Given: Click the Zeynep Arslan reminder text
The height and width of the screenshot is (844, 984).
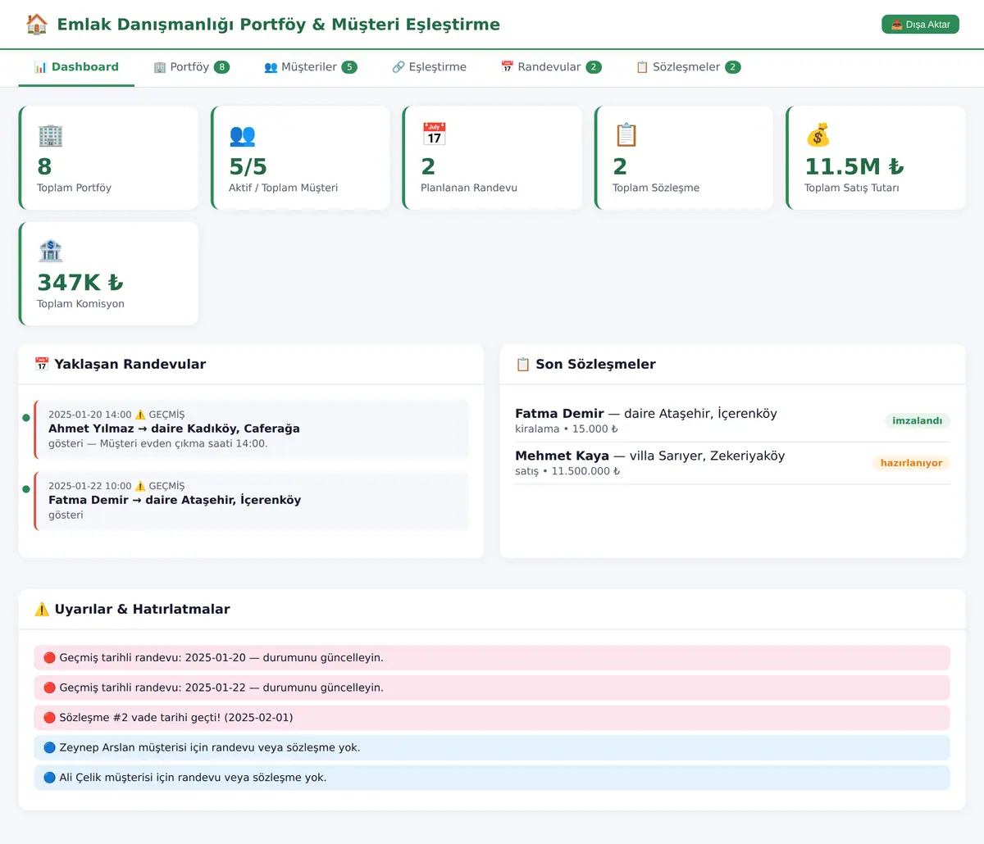Looking at the screenshot, I should pos(210,747).
